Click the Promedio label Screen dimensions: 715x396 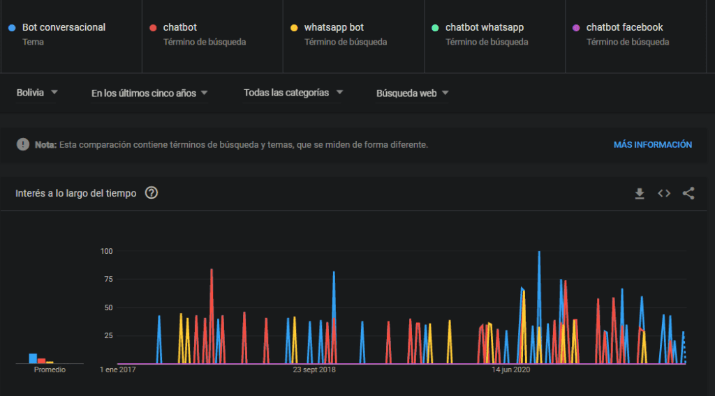pyautogui.click(x=50, y=370)
